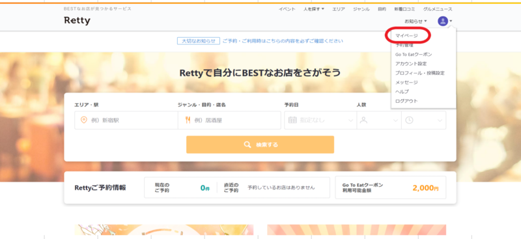This screenshot has width=521, height=239.
Task: Click the 現在のご予約 0件 count
Action: (x=205, y=188)
